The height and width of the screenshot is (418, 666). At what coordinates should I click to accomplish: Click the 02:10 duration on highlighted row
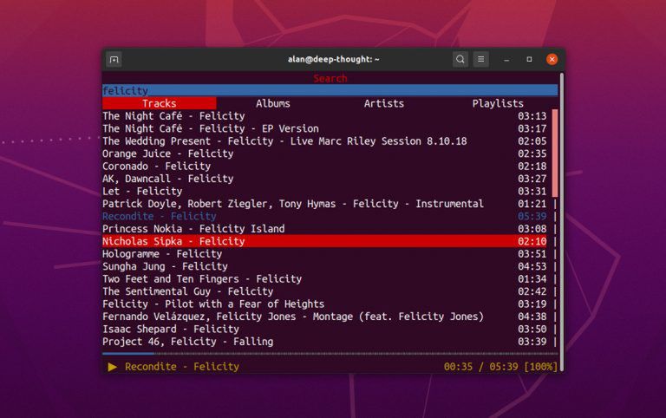point(532,241)
